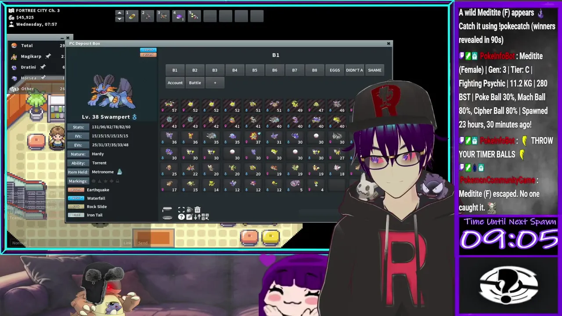
Task: Toggle the diamond marking
Action: click(x=112, y=181)
